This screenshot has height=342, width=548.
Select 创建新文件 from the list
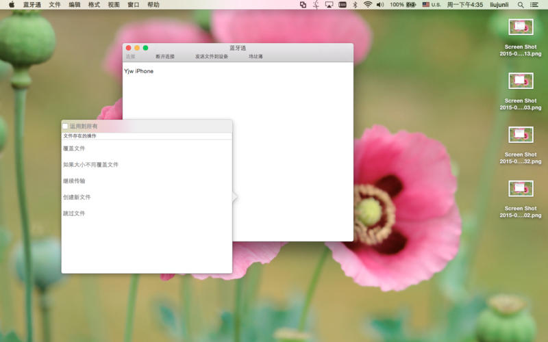(77, 198)
